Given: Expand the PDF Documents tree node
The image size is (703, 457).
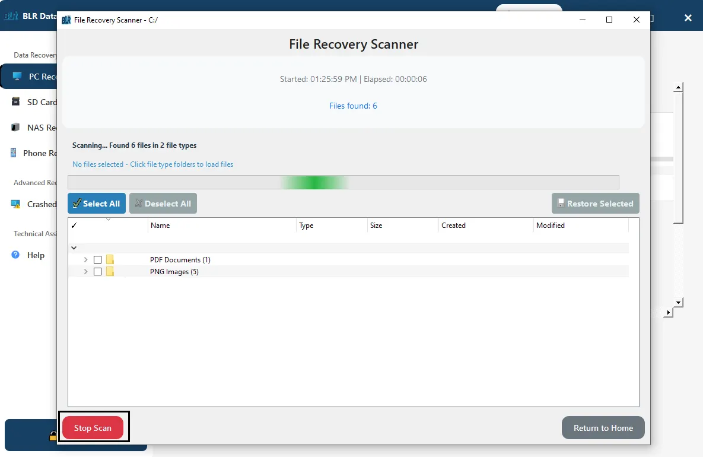Looking at the screenshot, I should click(85, 260).
